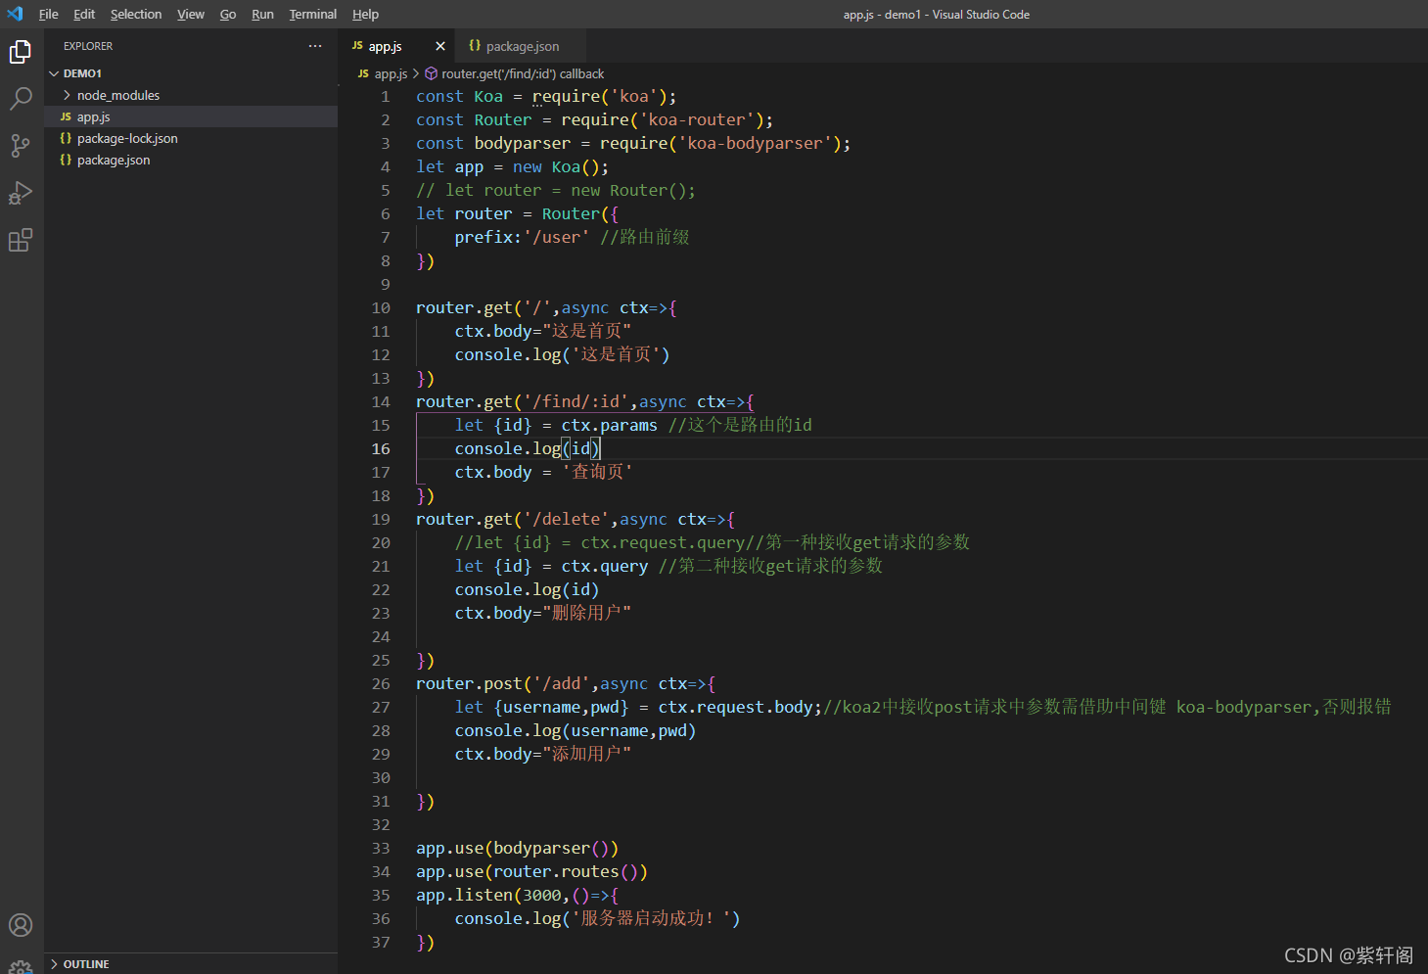Click app.use(router.routes()) on line 34
The image size is (1428, 974).
[531, 871]
